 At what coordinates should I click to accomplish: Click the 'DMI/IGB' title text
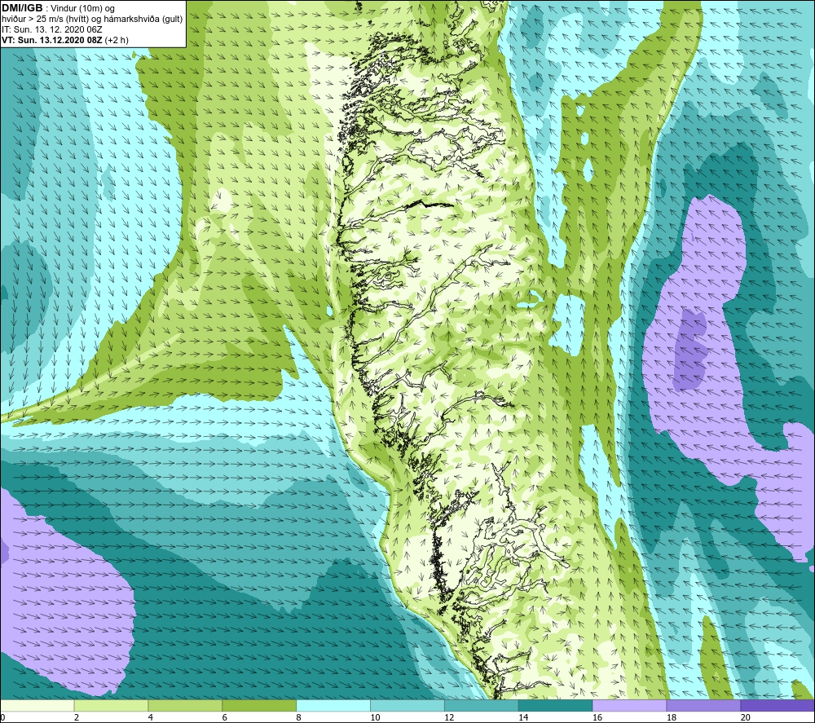[22, 8]
